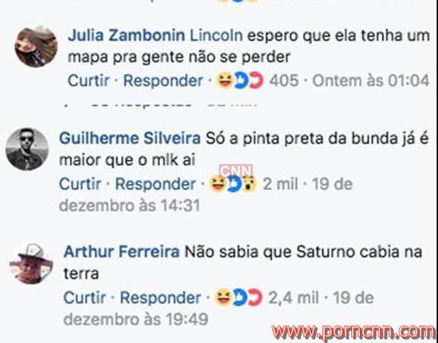The image size is (438, 343).
Task: Click the like reaction icon on Arthur's comment
Action: tap(239, 297)
